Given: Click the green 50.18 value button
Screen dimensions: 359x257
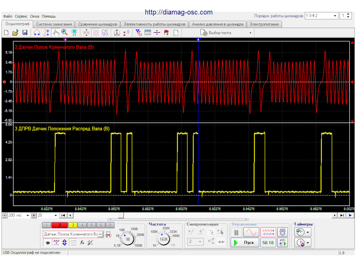Looking at the screenshot, I should coord(268,242).
